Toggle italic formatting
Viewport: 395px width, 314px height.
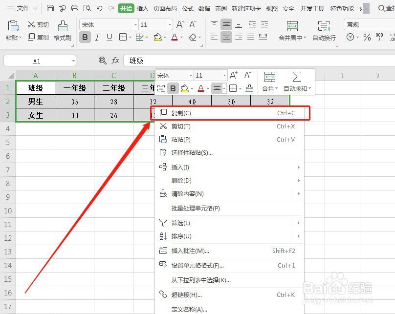pyautogui.click(x=98, y=37)
